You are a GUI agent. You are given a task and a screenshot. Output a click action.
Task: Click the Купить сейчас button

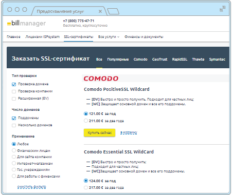(100, 133)
